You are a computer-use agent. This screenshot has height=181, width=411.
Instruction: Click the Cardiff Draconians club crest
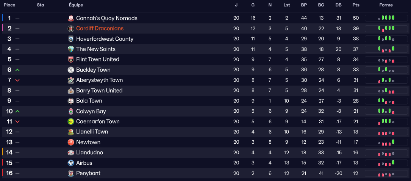pyautogui.click(x=71, y=29)
